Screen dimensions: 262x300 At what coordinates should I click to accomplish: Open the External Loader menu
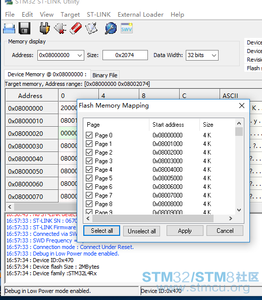(x=140, y=15)
